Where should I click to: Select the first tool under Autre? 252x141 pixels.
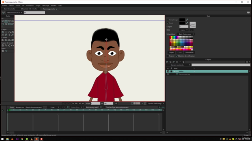(3, 51)
